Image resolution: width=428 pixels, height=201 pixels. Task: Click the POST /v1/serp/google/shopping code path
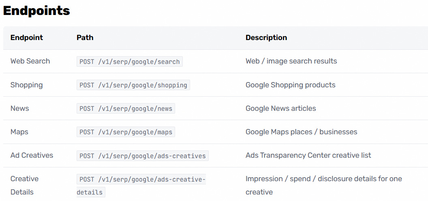133,85
